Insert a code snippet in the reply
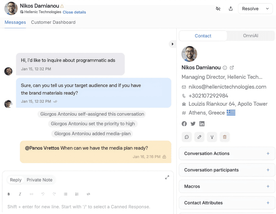The width and height of the screenshot is (276, 214). (88, 194)
